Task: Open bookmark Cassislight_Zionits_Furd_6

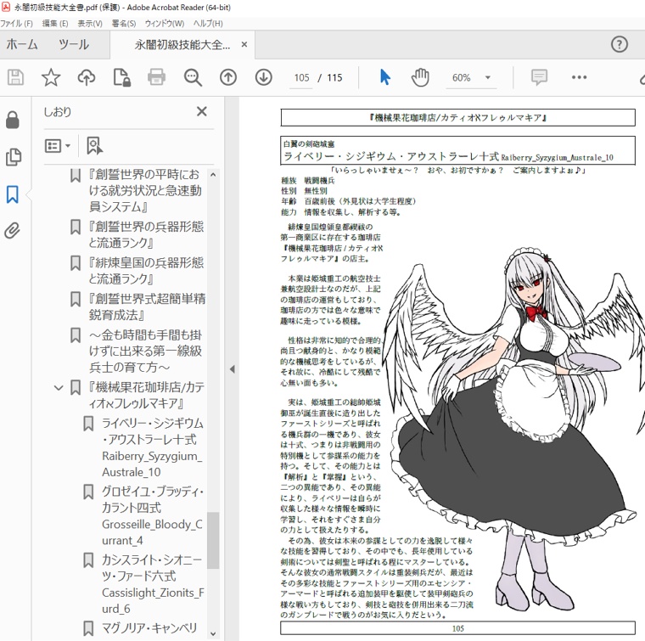Action: pyautogui.click(x=153, y=584)
